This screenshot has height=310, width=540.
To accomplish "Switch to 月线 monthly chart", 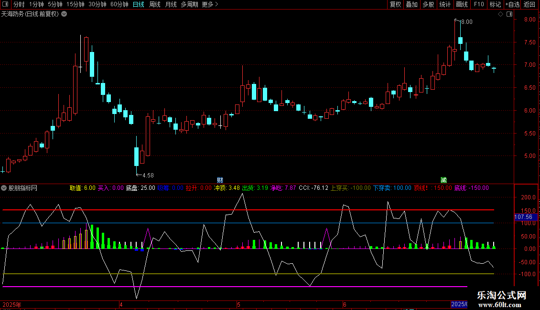I will [x=171, y=4].
